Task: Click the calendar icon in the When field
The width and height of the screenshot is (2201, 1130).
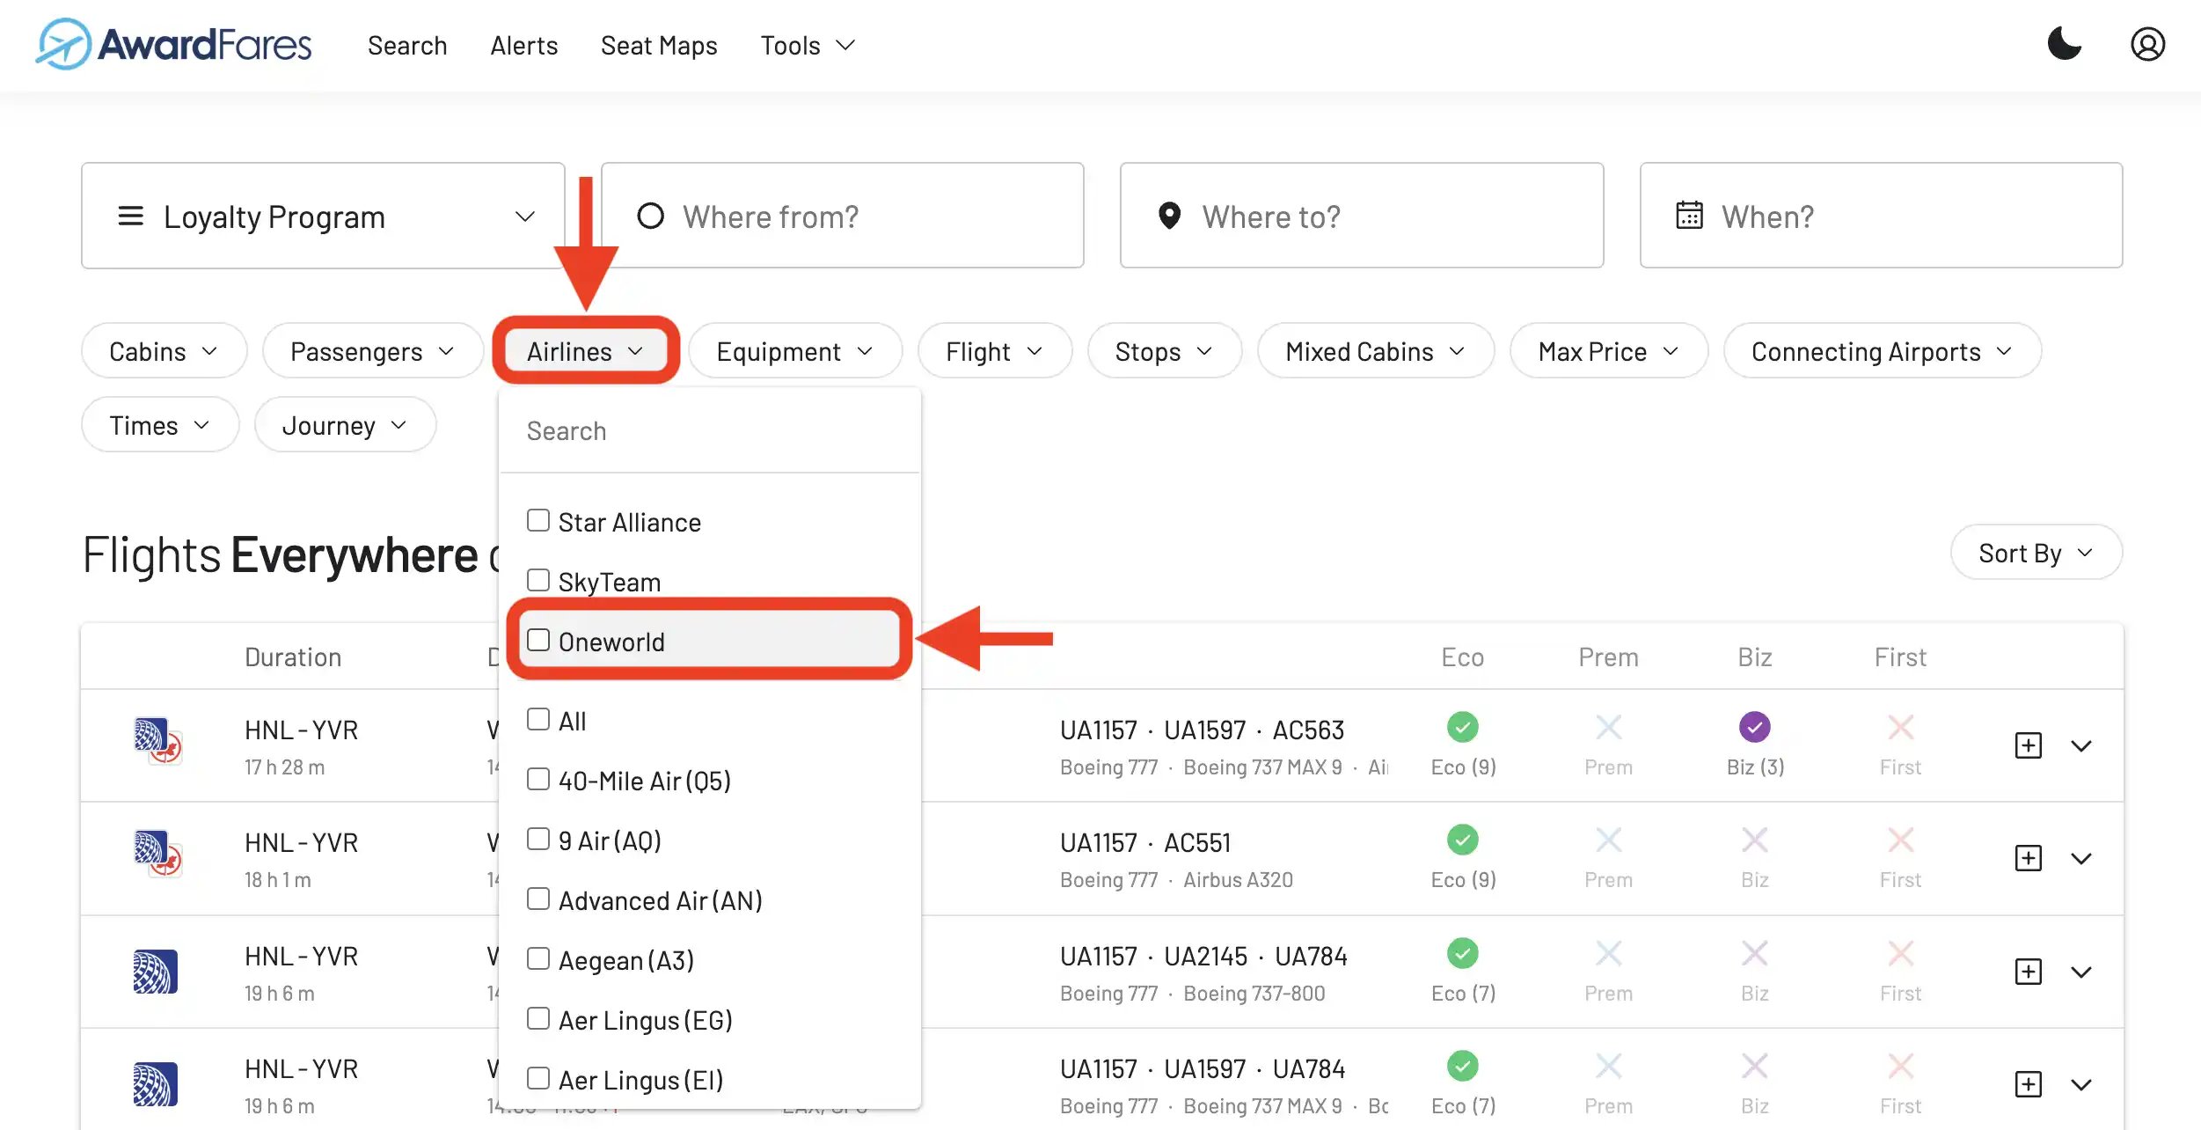Action: pos(1689,216)
